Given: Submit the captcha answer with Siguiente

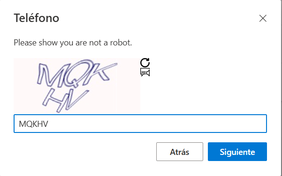Looking at the screenshot, I should 237,152.
